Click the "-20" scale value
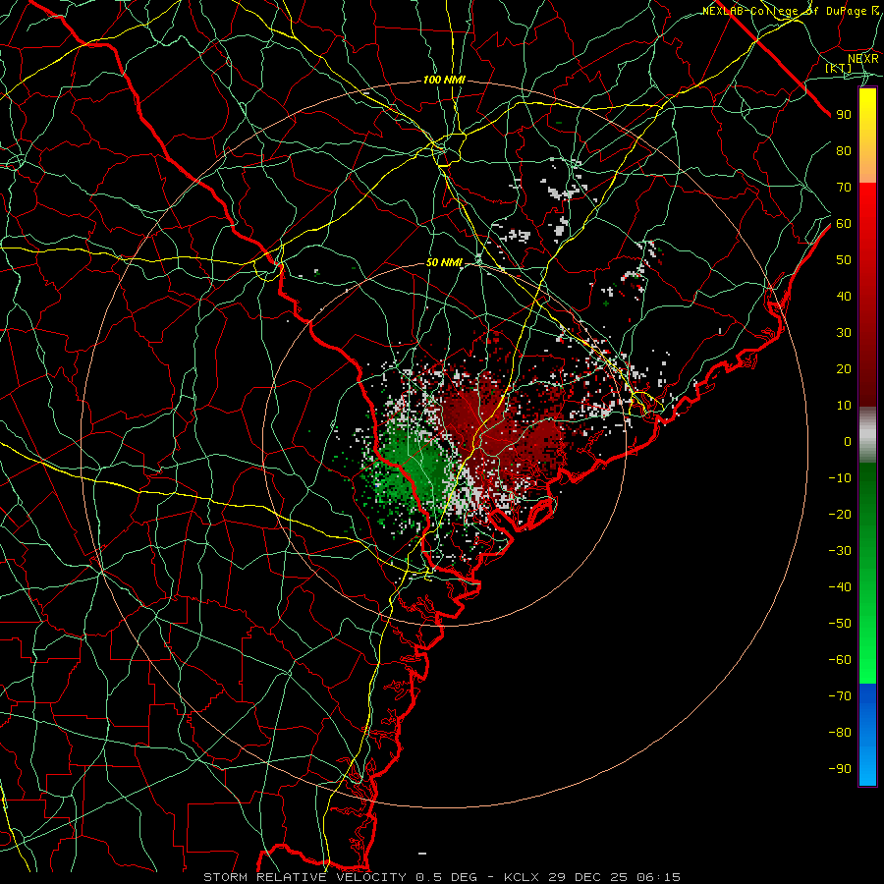Image resolution: width=884 pixels, height=884 pixels. [840, 515]
